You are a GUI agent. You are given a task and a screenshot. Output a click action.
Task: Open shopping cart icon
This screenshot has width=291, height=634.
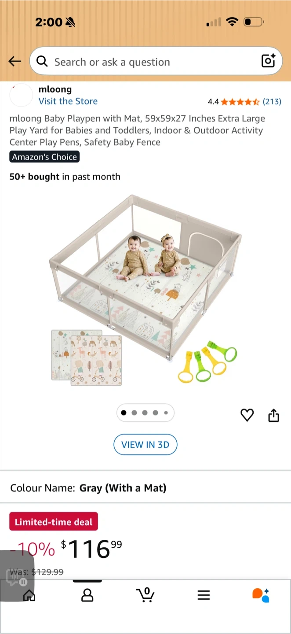[145, 595]
